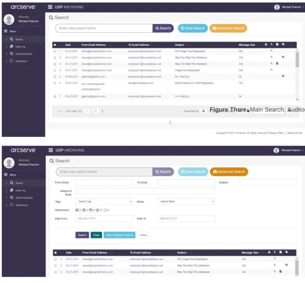Click Advanced Search button in upper screen
Screen dimensions: 305x283
(228, 28)
